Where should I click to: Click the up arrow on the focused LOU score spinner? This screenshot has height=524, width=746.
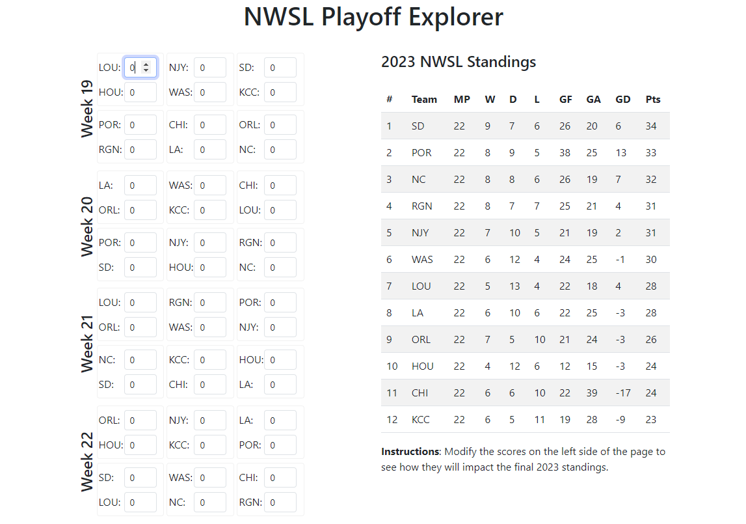146,64
